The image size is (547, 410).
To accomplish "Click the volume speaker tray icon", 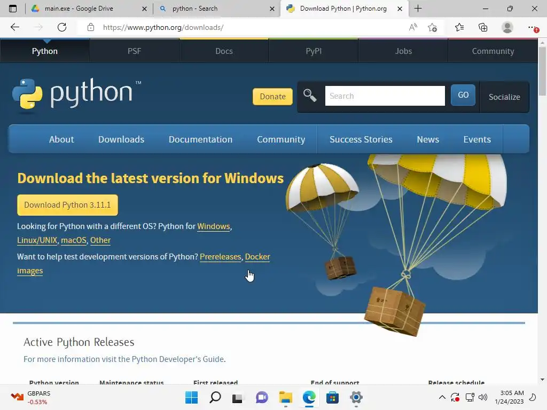I will pyautogui.click(x=483, y=397).
